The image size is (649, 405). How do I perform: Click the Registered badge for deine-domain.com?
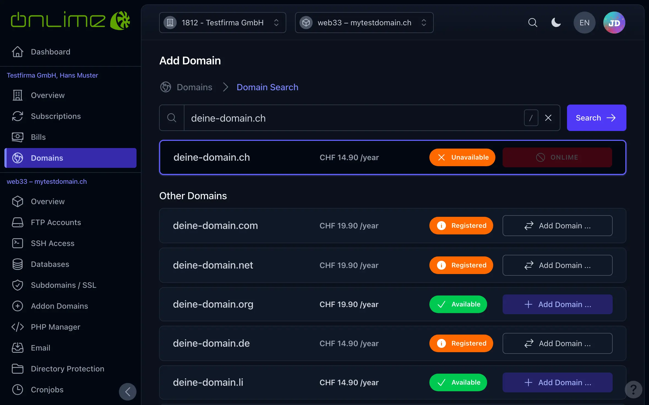461,226
